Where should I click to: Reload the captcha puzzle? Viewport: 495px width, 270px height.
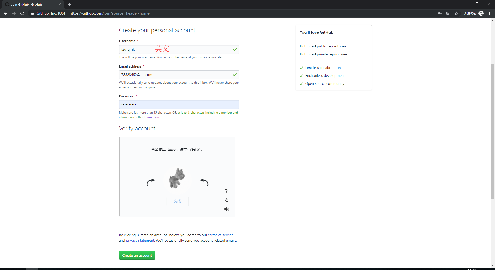[x=227, y=200]
